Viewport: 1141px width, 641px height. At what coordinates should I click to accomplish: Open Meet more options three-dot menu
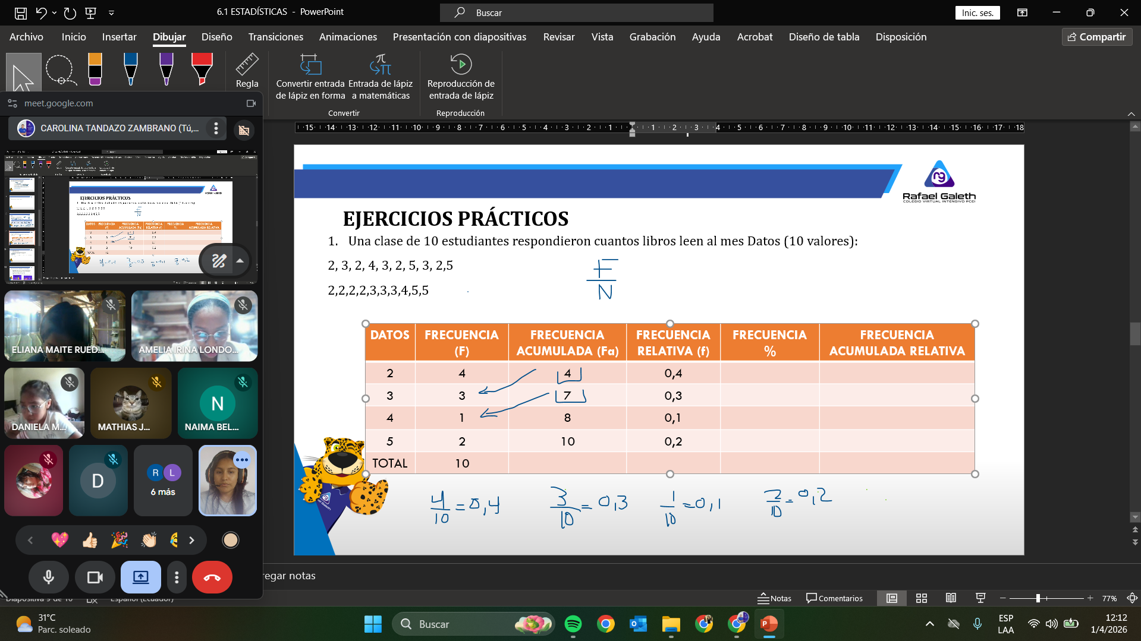(x=177, y=577)
